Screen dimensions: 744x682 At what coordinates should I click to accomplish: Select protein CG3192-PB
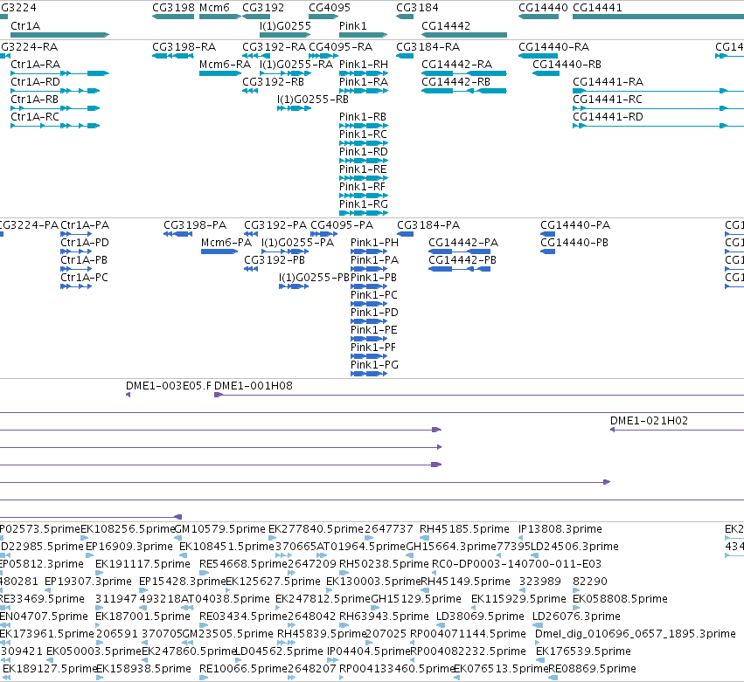251,269
